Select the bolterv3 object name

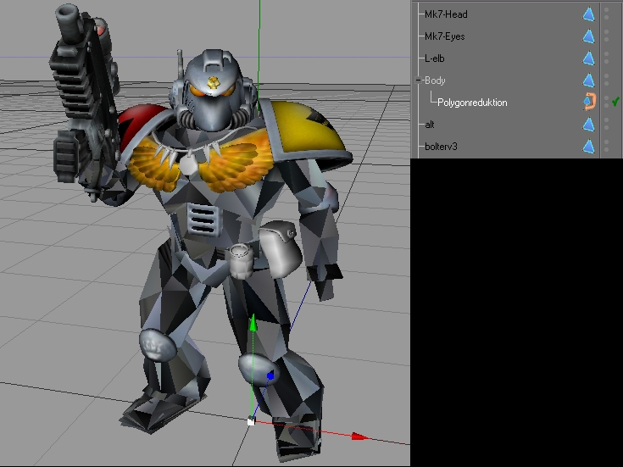click(441, 147)
